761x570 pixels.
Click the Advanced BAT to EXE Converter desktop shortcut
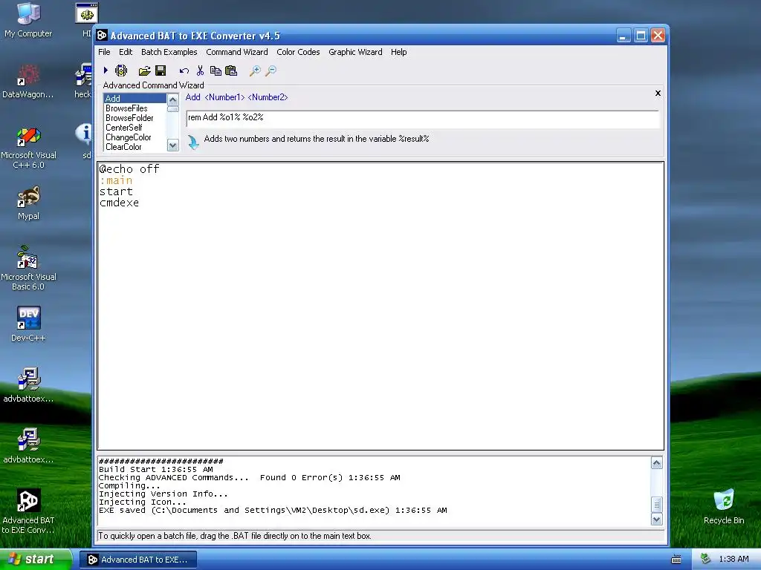(x=28, y=511)
